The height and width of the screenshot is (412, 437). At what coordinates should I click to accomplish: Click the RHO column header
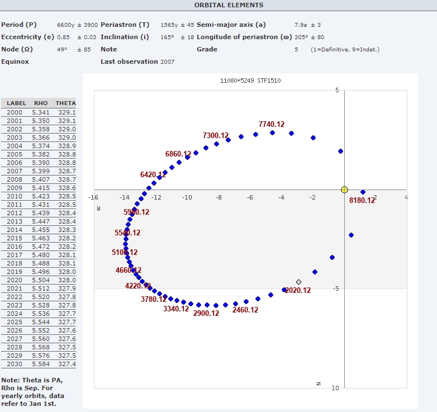coord(41,103)
